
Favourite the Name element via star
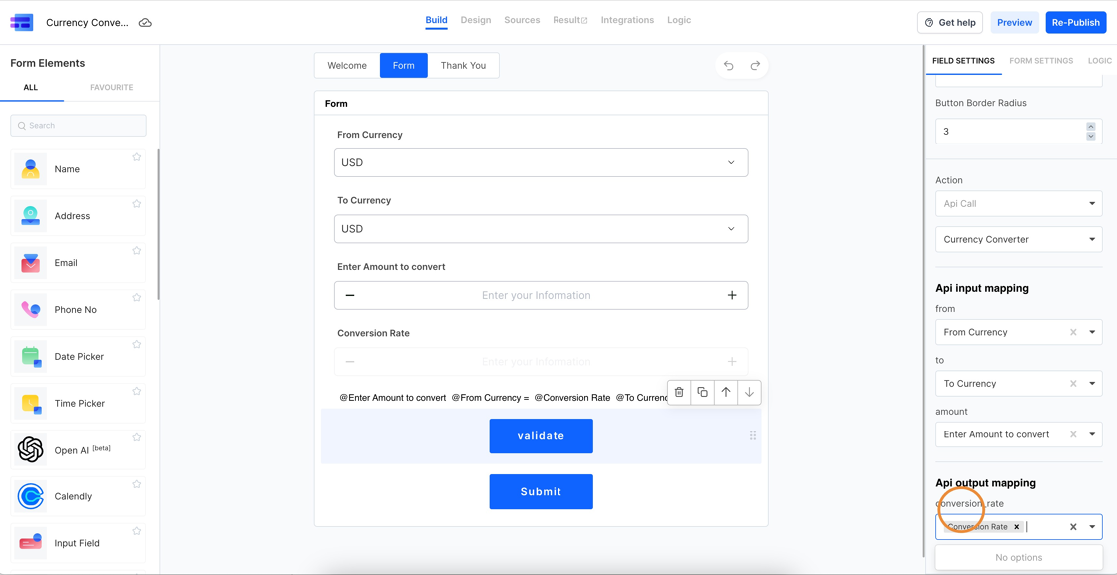(x=137, y=156)
